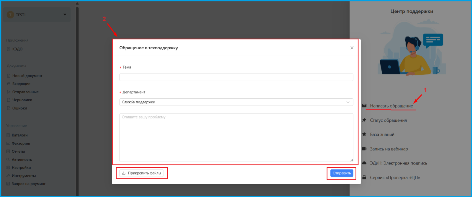Viewport: 472px width, 197px height.
Task: Expand the Департамент dropdown chevron arrow
Action: pyautogui.click(x=348, y=102)
